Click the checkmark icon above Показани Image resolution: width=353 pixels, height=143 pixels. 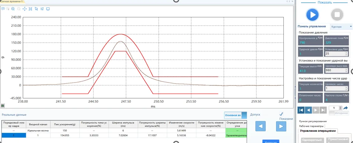(281, 114)
